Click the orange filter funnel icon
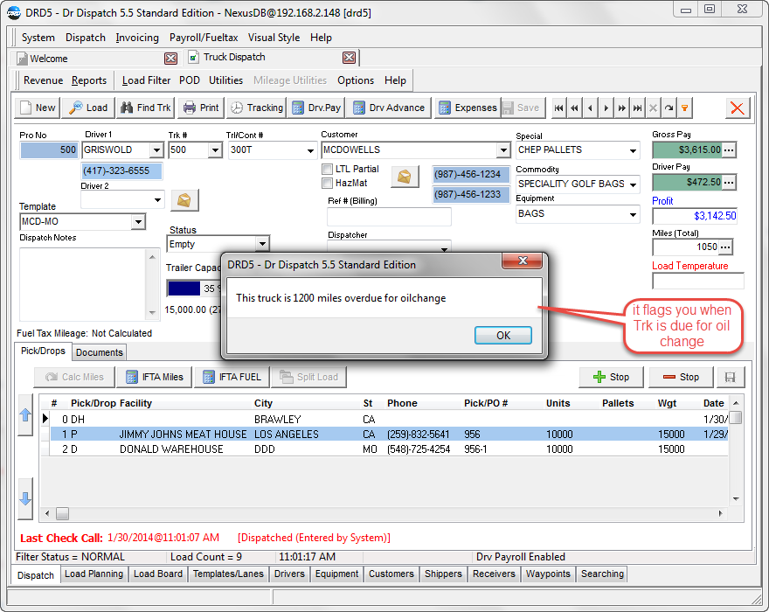769x612 pixels. (684, 108)
